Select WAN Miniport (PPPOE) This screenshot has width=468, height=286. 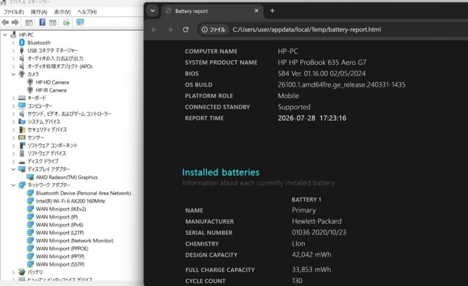point(62,249)
